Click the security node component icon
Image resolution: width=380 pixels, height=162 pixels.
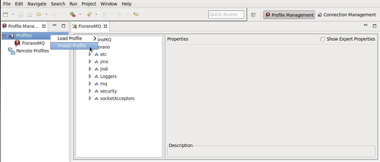tap(96, 91)
